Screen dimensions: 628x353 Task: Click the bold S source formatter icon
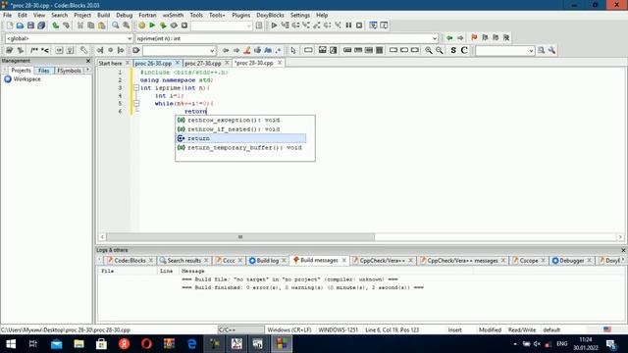453,50
